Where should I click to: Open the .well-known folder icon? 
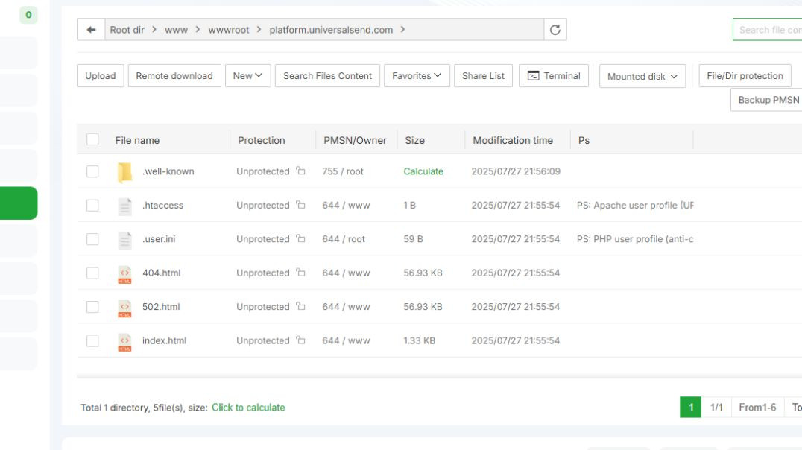(x=124, y=171)
